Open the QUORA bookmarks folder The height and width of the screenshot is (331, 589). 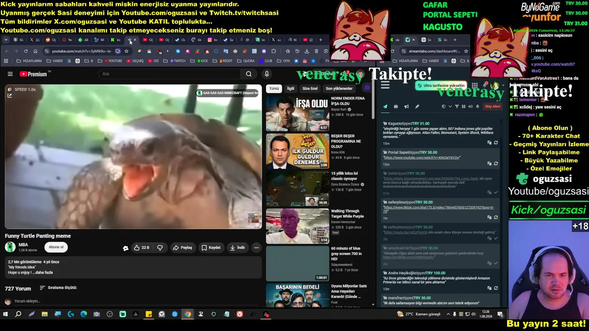pyautogui.click(x=245, y=61)
